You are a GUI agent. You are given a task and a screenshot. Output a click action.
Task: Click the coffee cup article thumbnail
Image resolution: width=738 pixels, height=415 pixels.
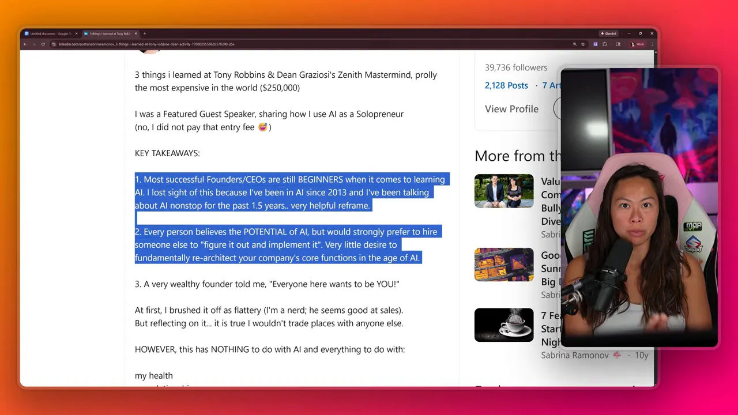point(504,325)
